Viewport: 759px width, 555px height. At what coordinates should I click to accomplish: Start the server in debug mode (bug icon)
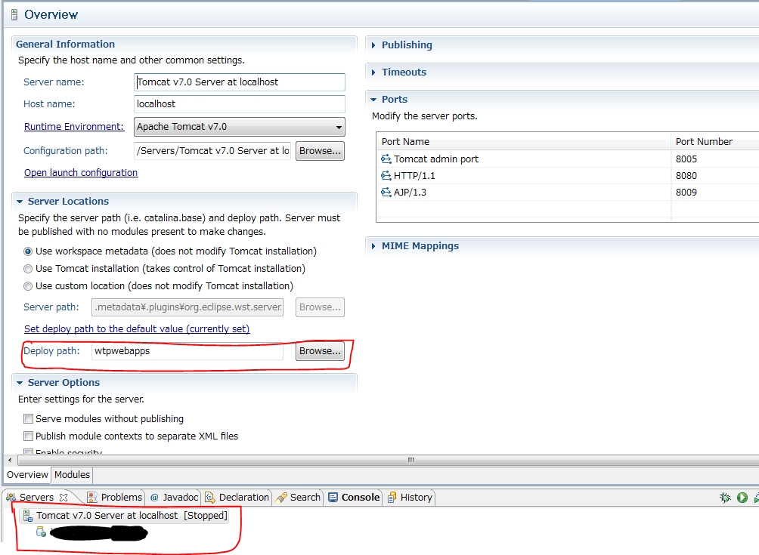click(x=725, y=498)
